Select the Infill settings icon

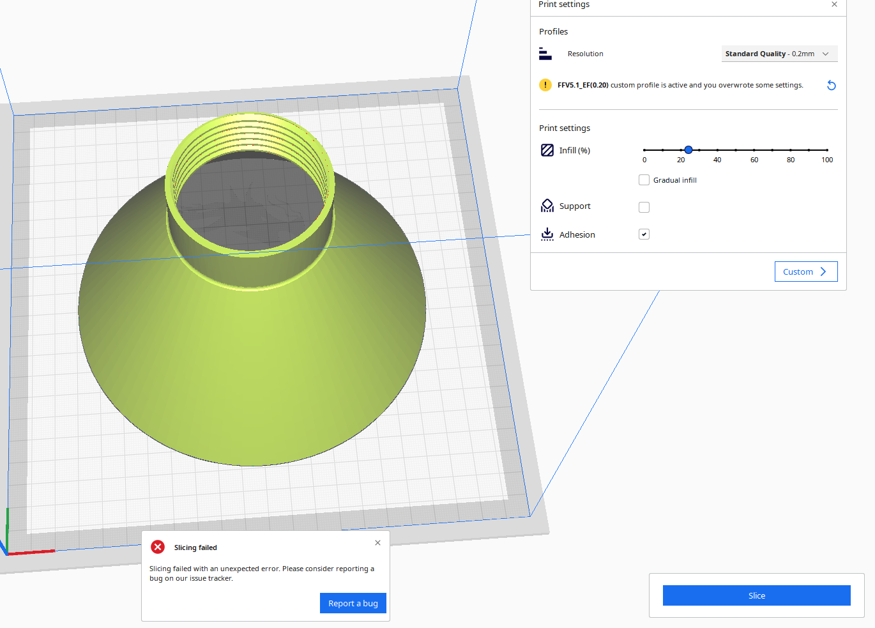pos(547,150)
